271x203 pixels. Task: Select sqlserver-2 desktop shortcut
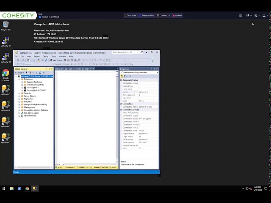coord(6,106)
